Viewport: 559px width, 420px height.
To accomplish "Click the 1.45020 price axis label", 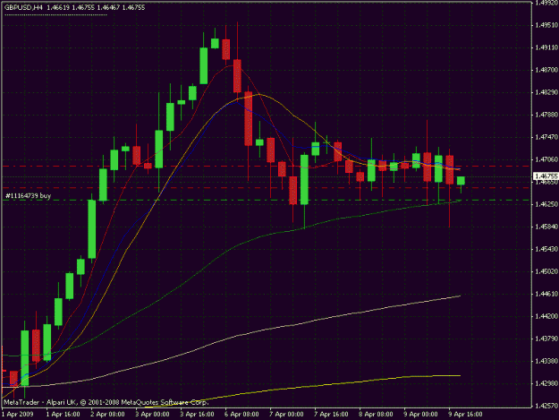I will [x=546, y=271].
